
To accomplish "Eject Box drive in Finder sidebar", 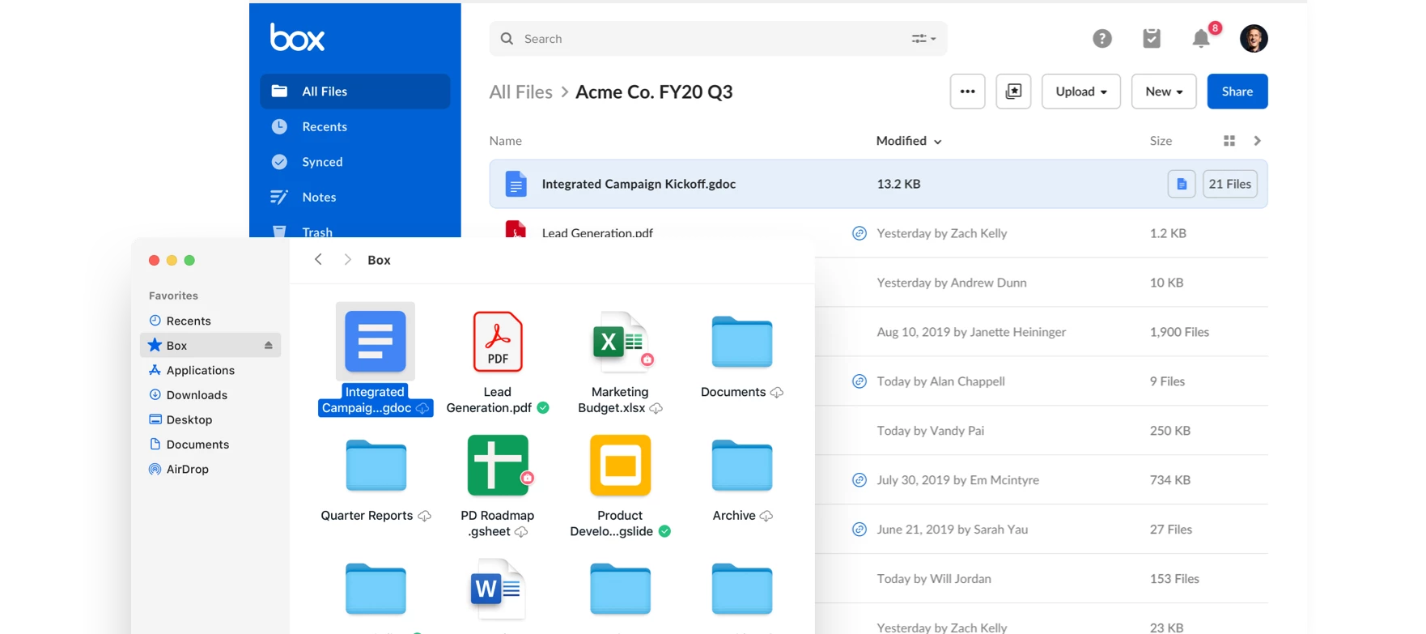I will 268,345.
